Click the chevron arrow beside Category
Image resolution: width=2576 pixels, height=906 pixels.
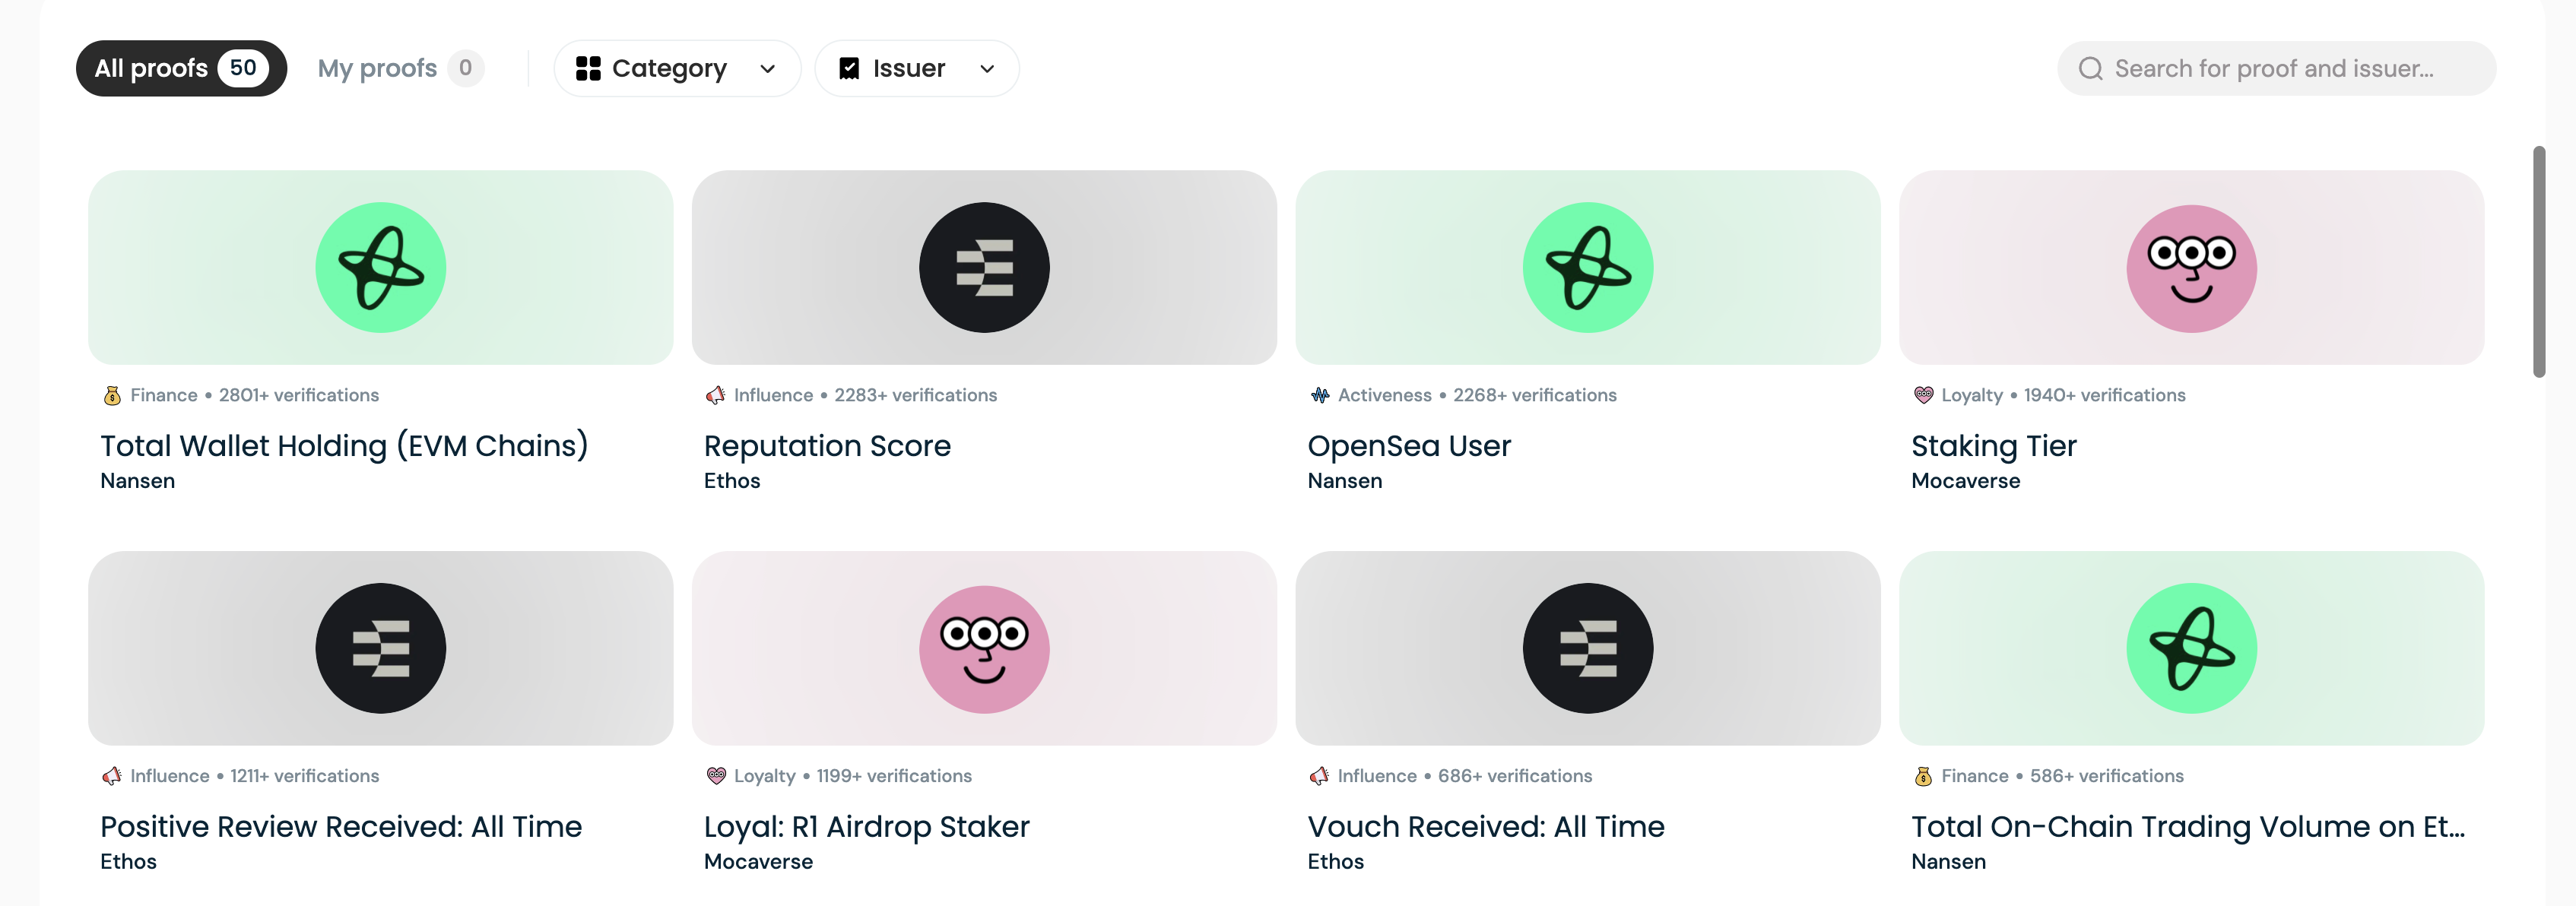click(x=768, y=69)
